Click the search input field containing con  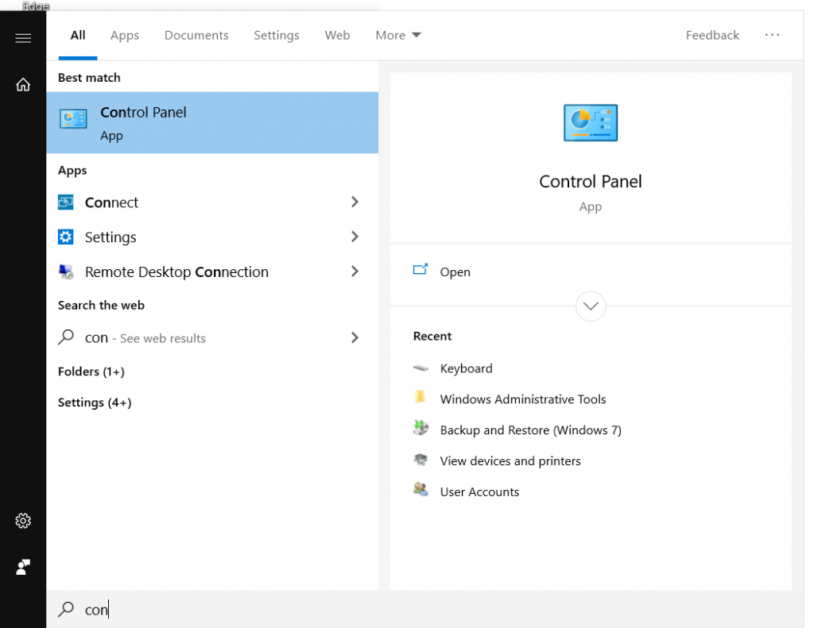[424, 609]
